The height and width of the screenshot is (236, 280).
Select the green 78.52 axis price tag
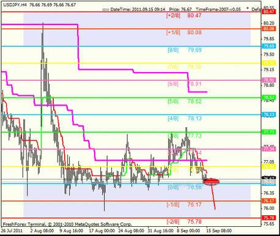coord(268,98)
